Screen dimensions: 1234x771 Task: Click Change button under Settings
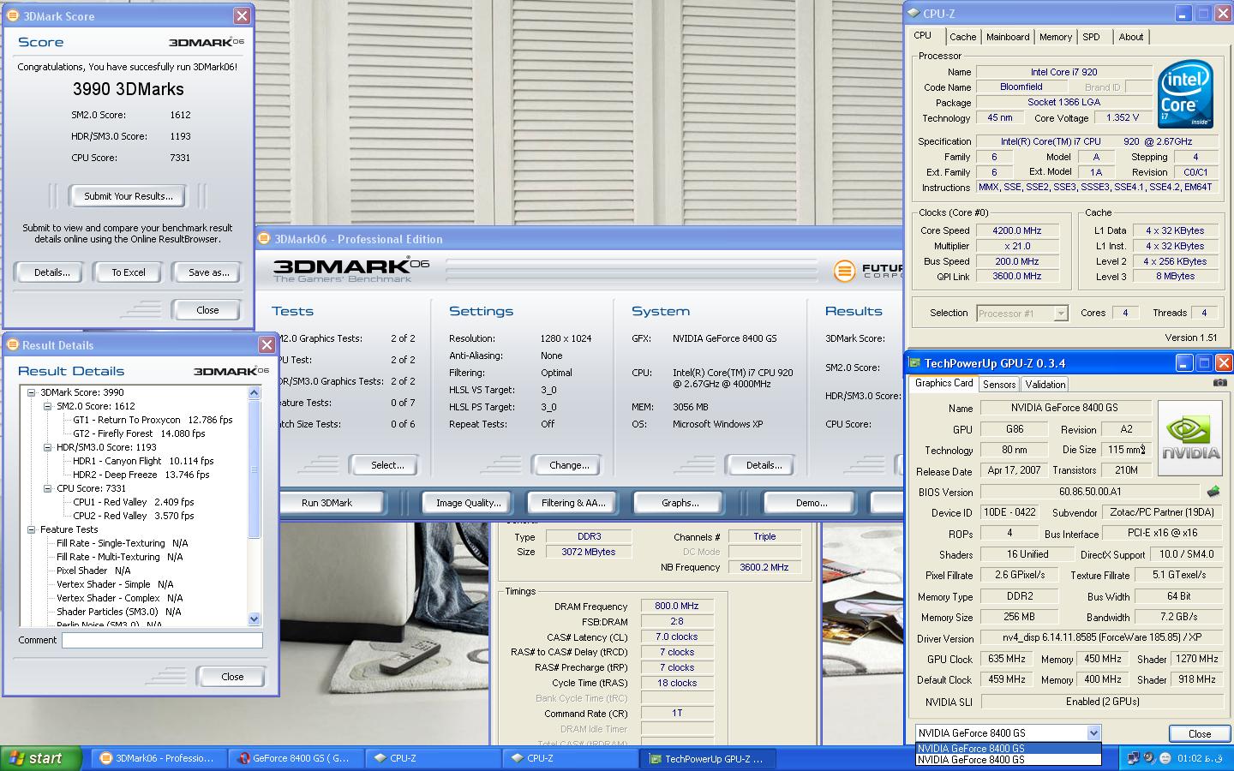[x=569, y=465]
